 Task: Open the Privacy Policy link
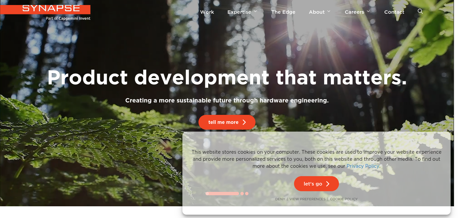(x=363, y=166)
